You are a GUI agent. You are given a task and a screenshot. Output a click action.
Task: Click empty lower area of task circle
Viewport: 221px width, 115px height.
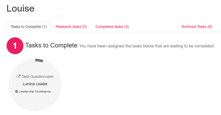point(35,103)
